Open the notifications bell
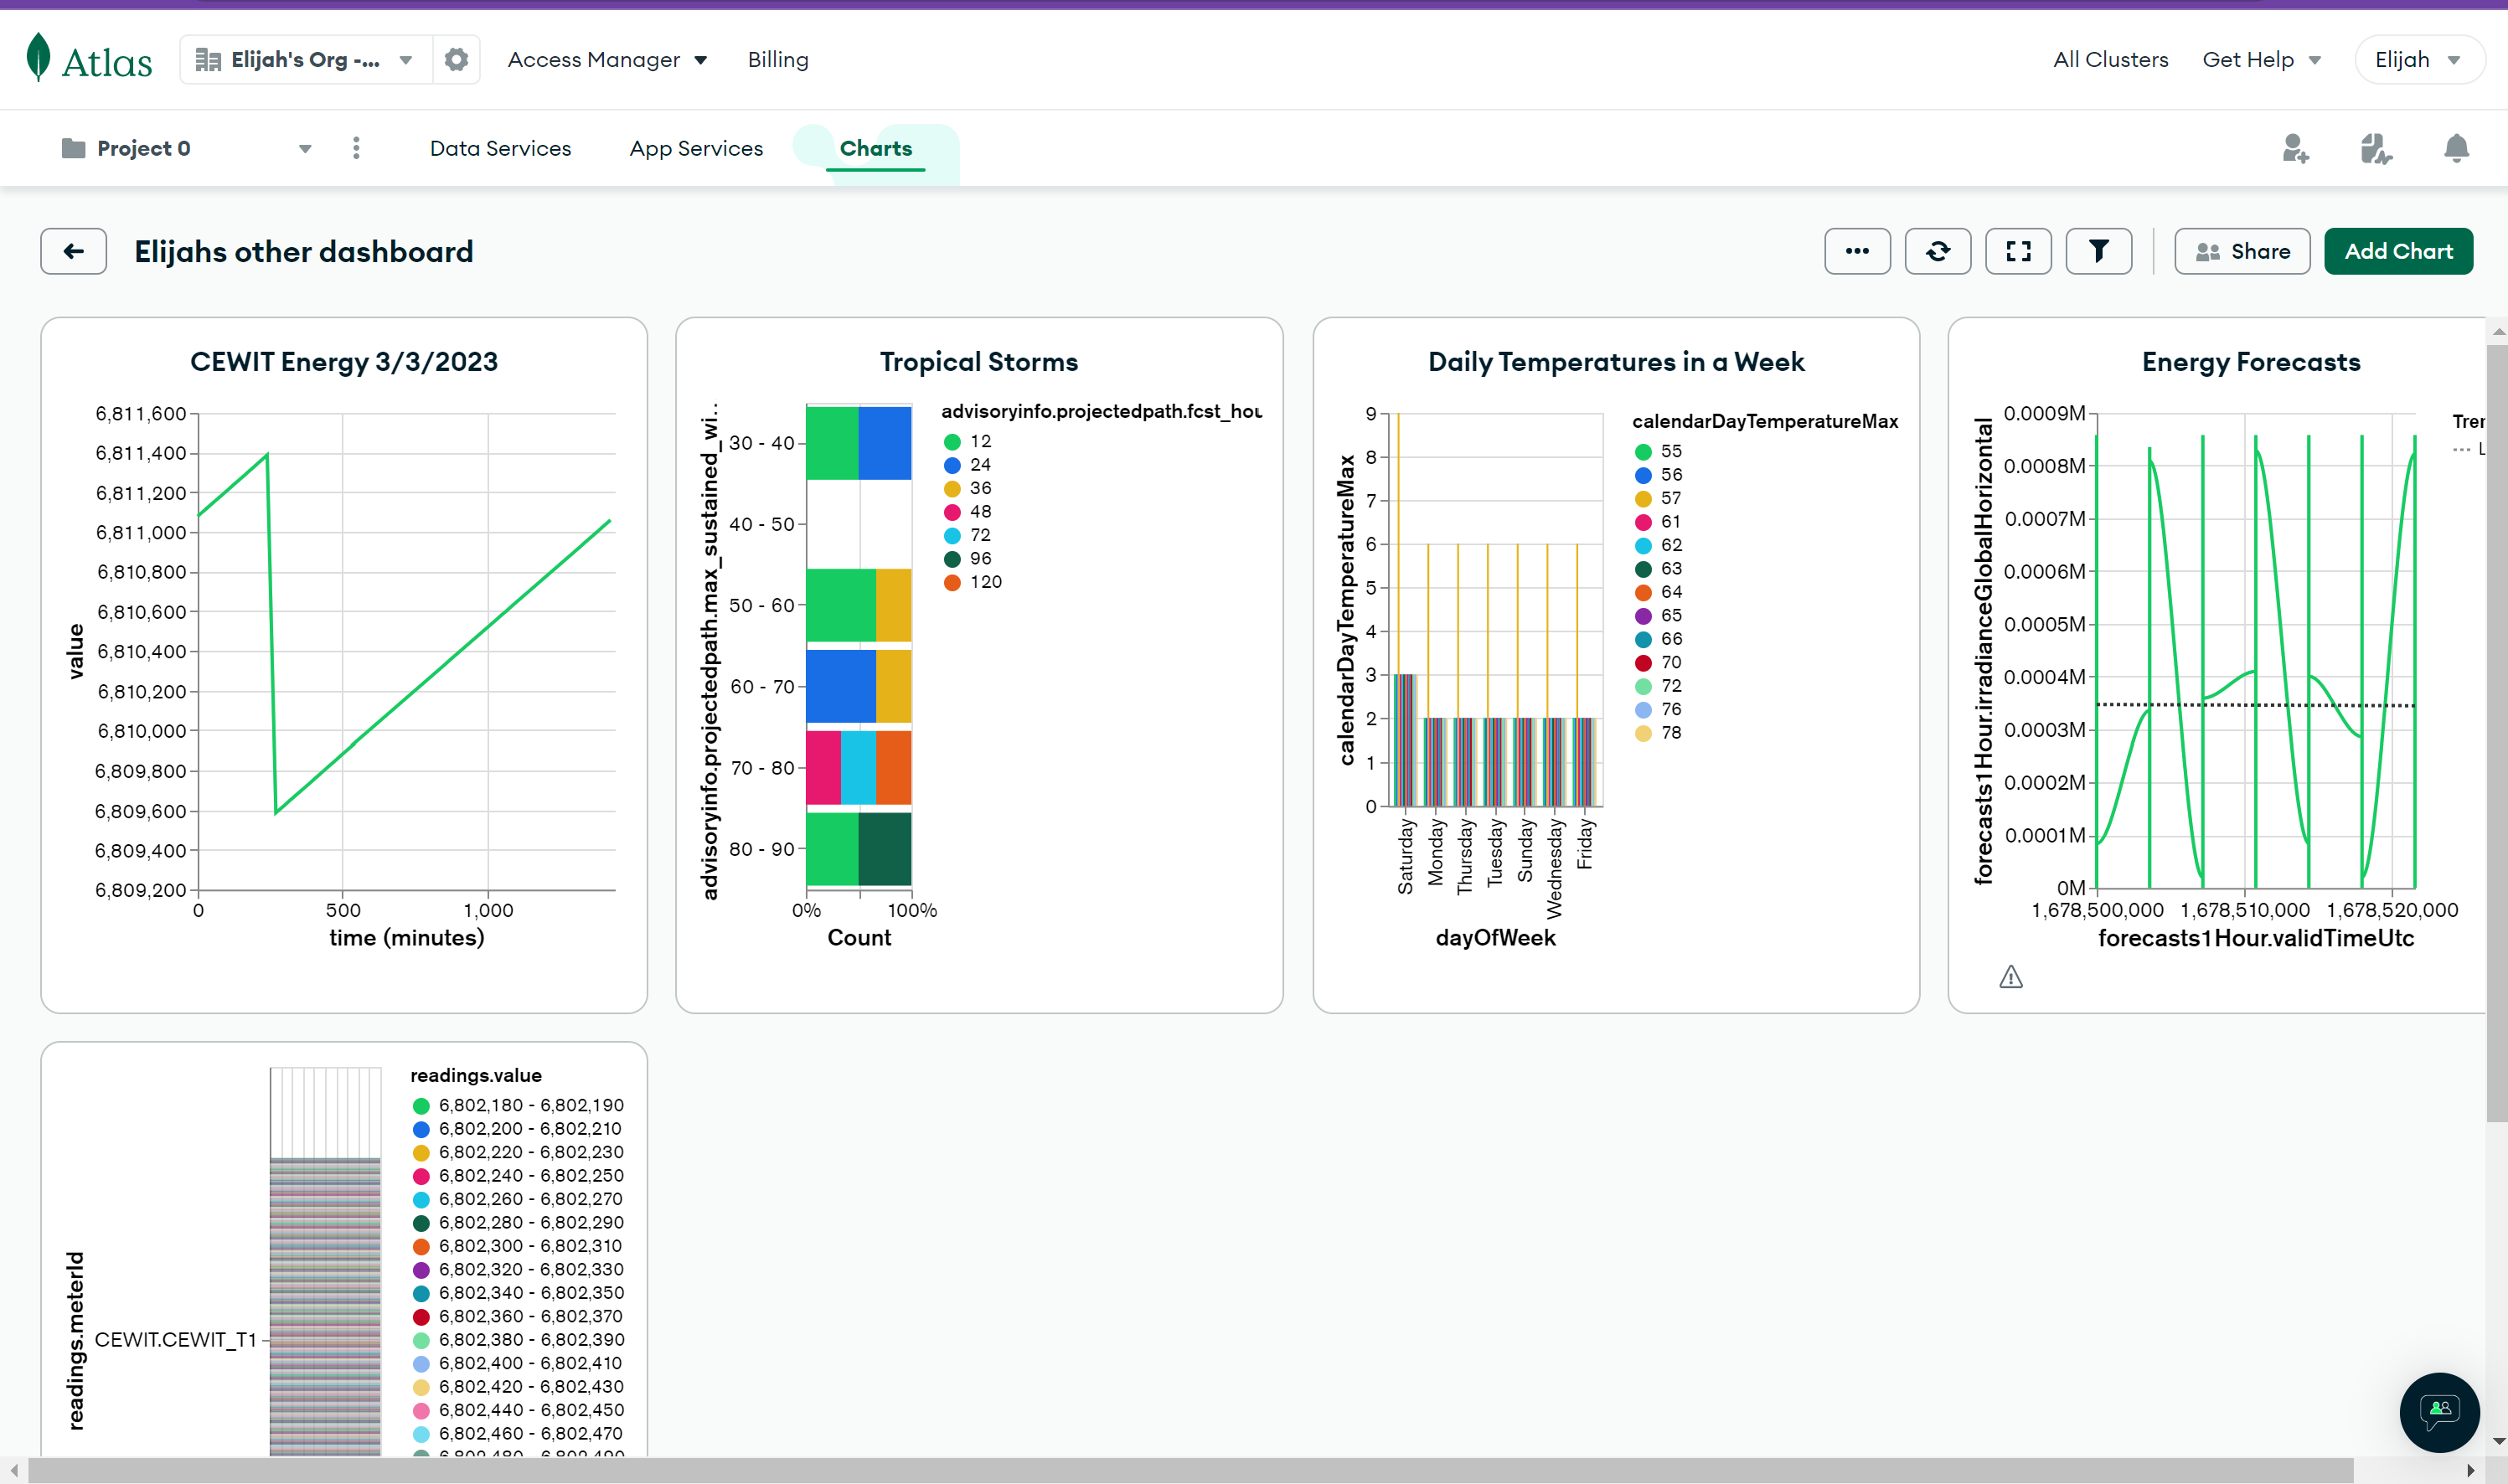Image resolution: width=2508 pixels, height=1484 pixels. tap(2456, 149)
